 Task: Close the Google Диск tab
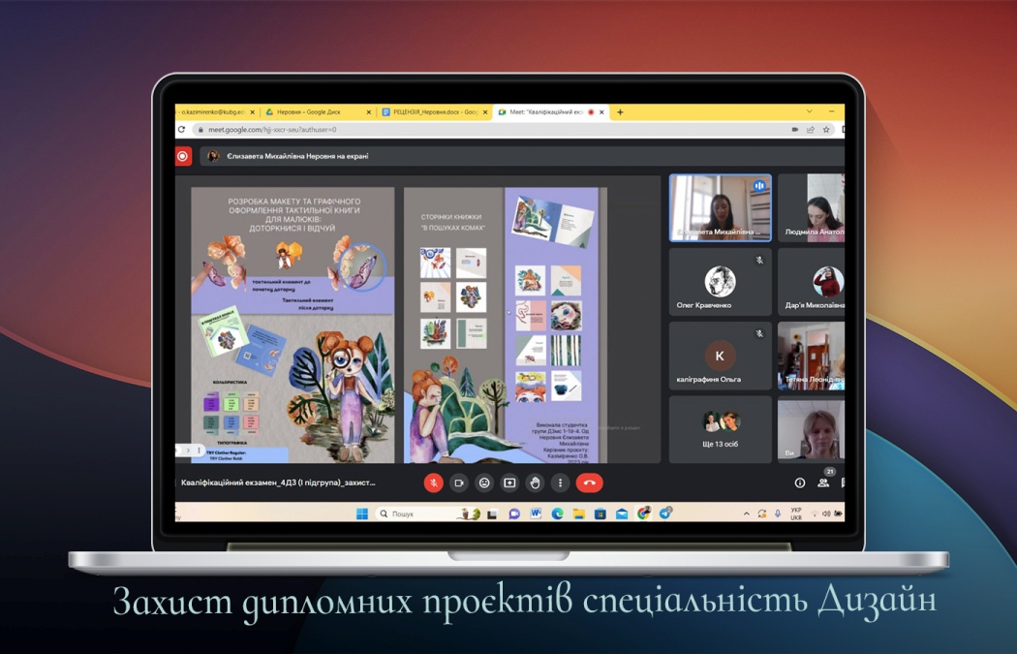tap(369, 112)
